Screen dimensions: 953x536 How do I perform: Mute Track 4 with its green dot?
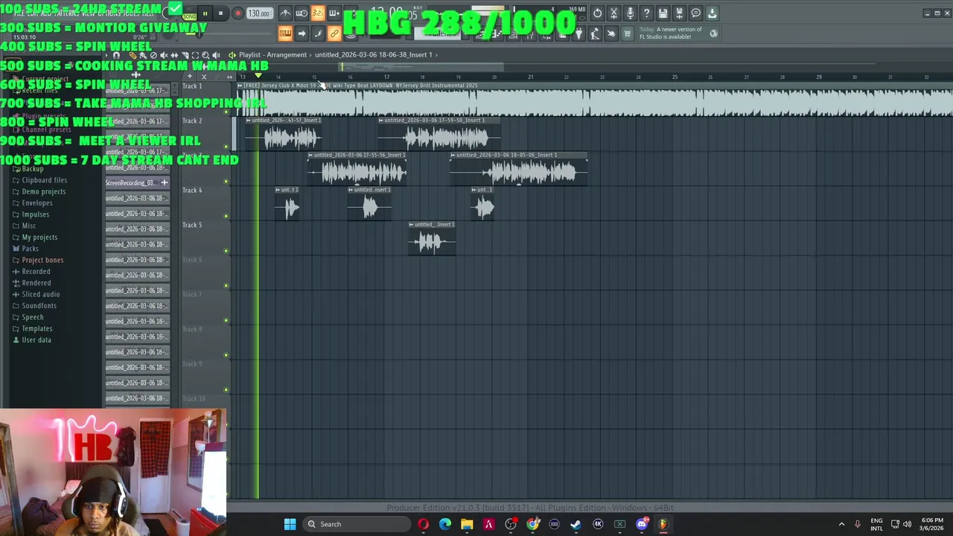[226, 216]
